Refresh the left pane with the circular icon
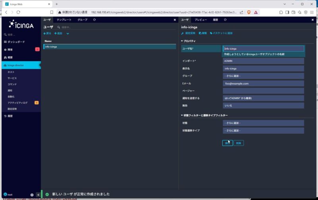 click(94, 19)
